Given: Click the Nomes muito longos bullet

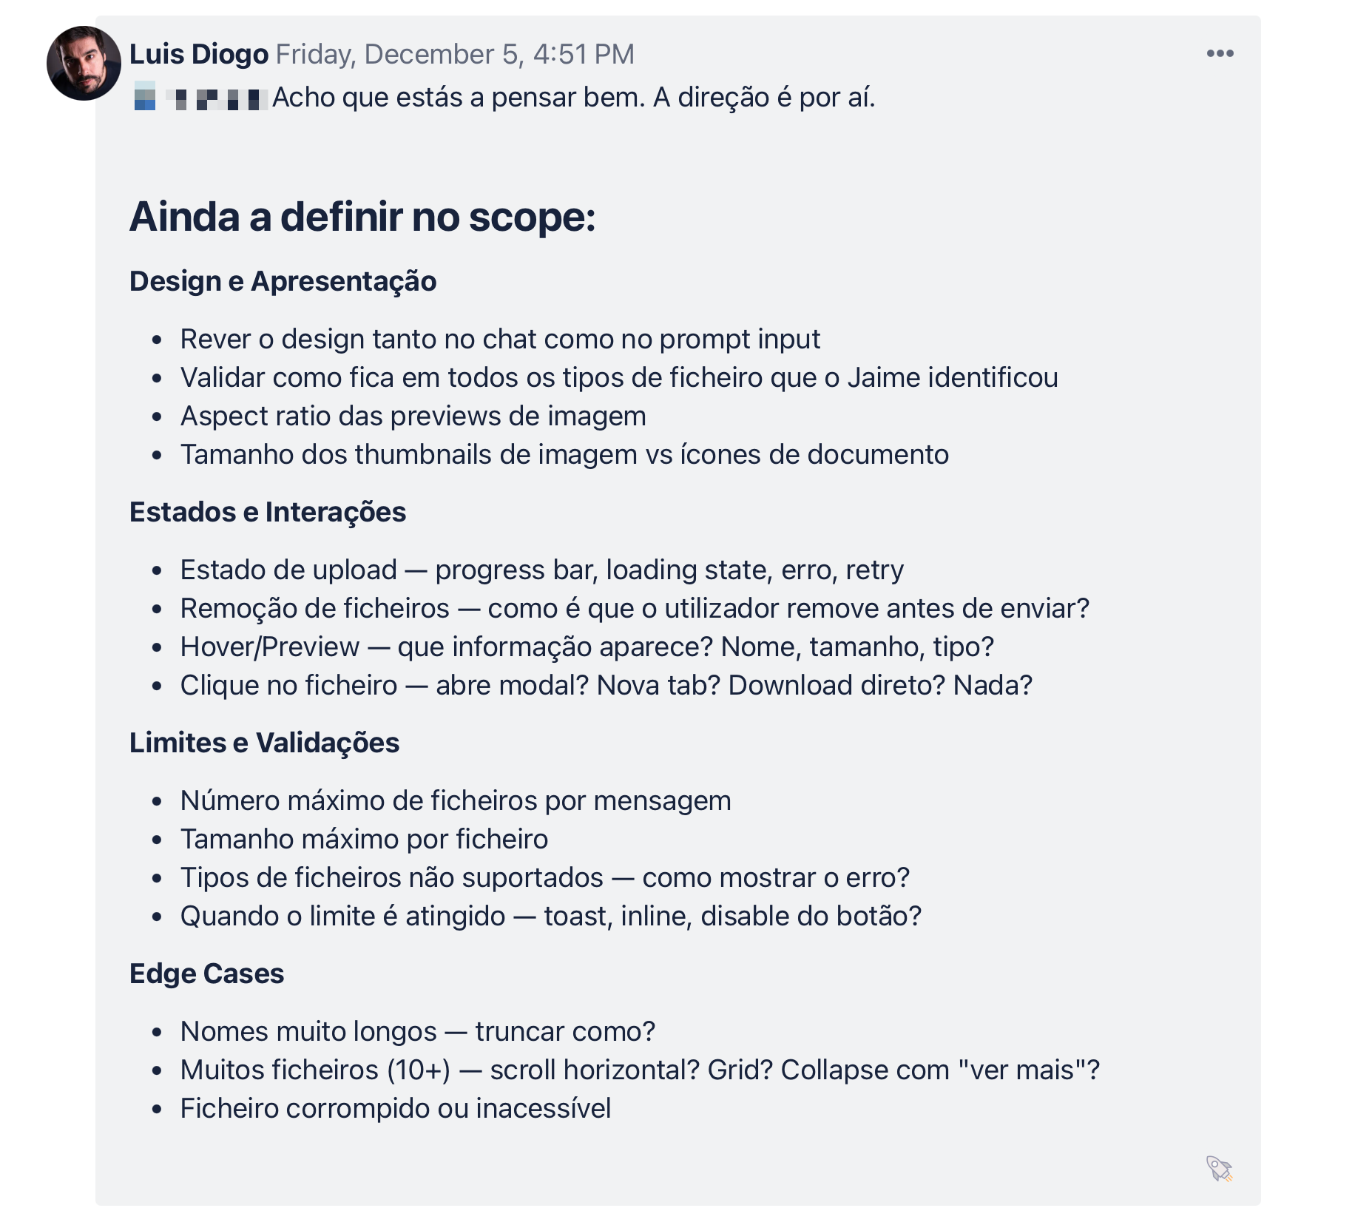Looking at the screenshot, I should point(418,1031).
